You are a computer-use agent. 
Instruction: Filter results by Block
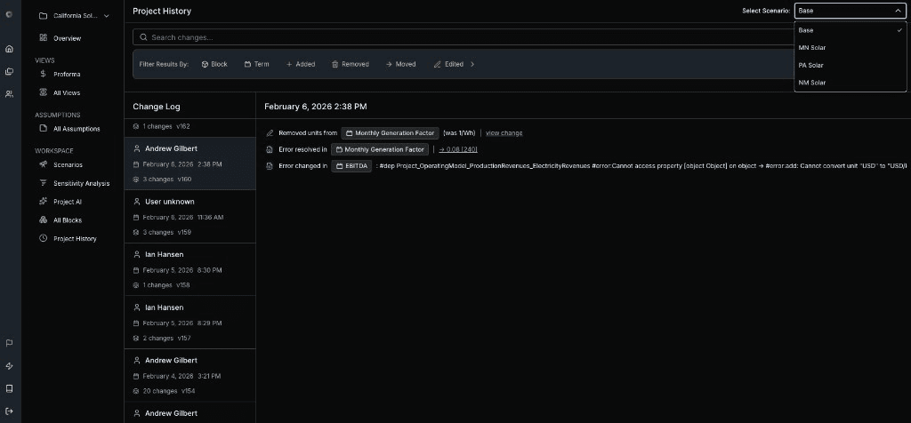coord(214,64)
